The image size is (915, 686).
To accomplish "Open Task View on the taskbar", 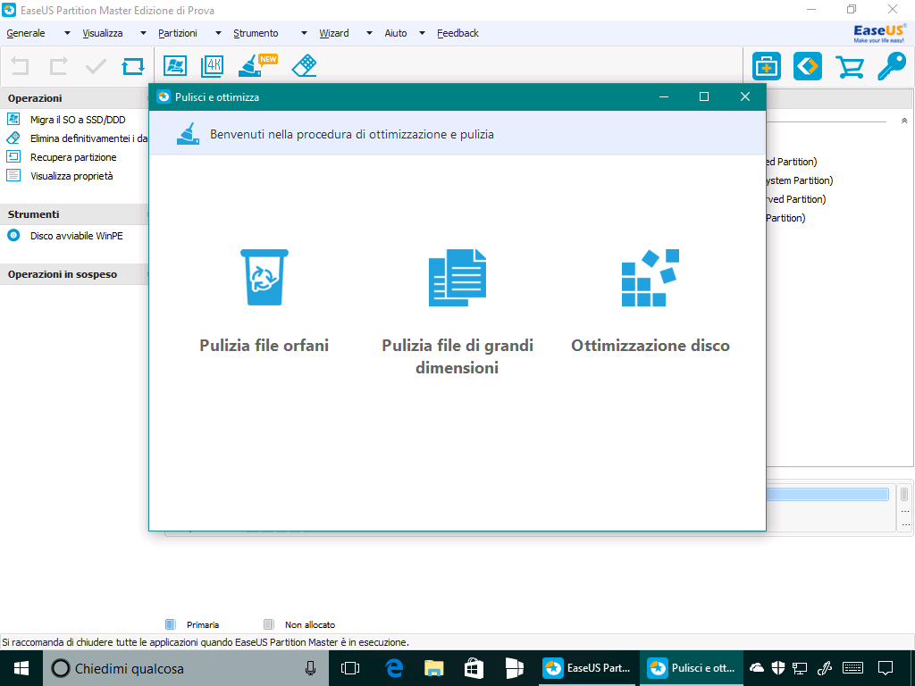I will 350,668.
